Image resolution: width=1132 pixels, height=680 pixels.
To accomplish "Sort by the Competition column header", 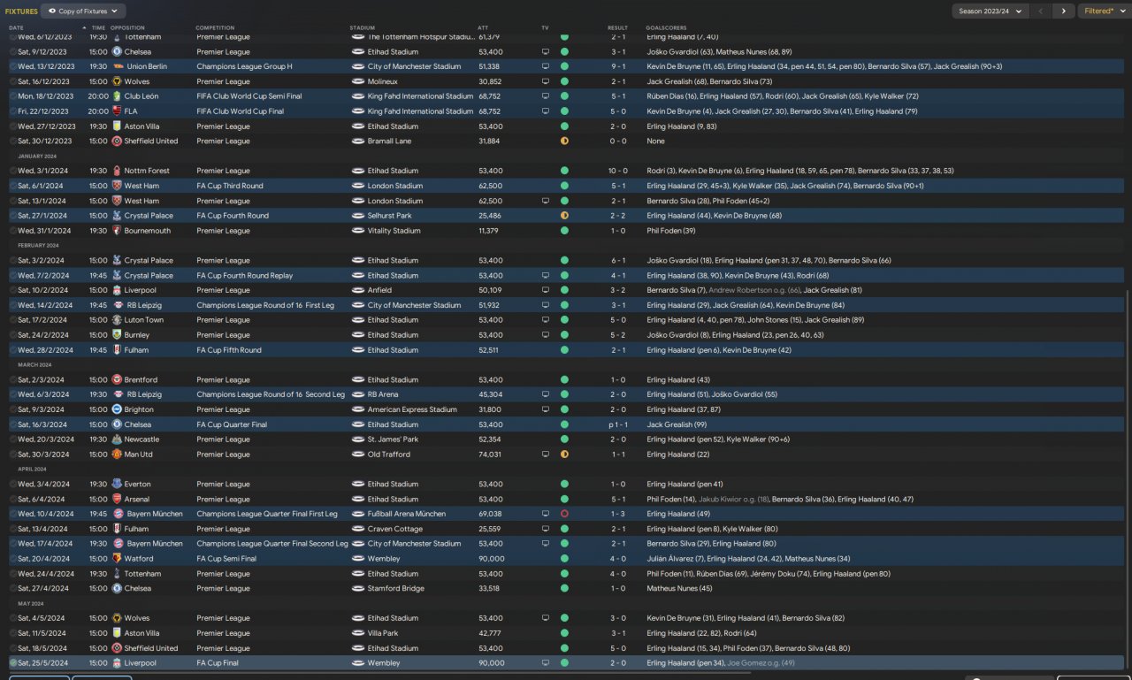I will [215, 27].
